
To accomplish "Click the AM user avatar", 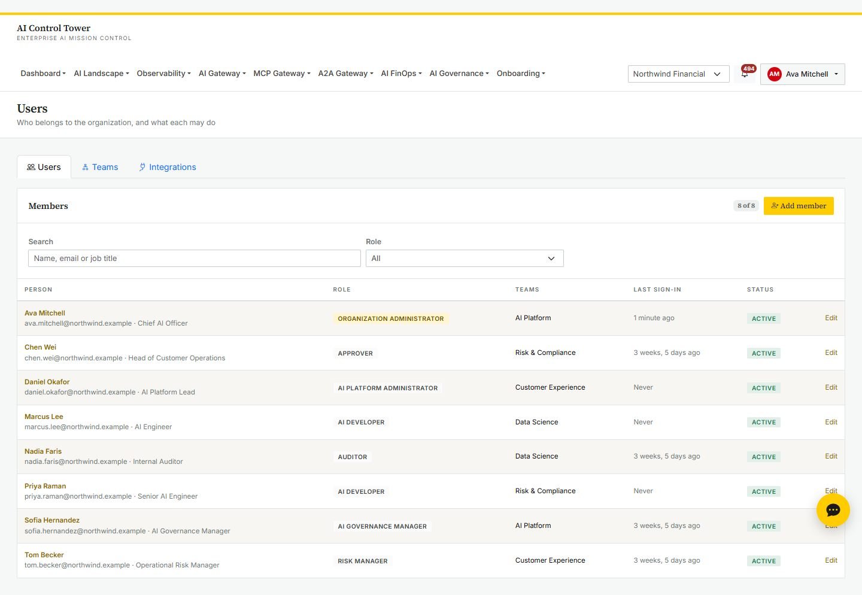I will [775, 74].
